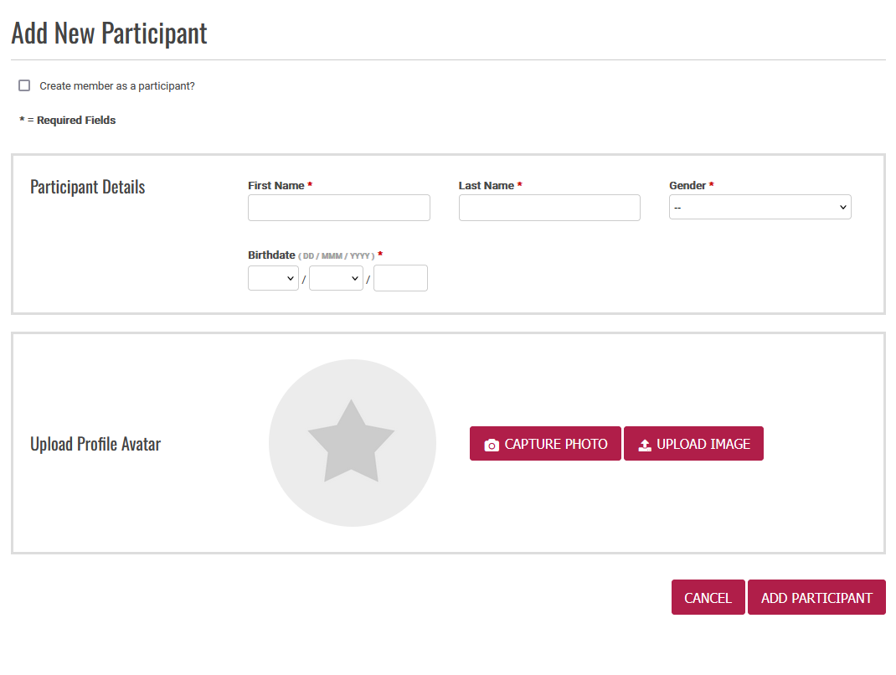This screenshot has width=896, height=675.
Task: Click the 'Upload Profile Avatar' label
Action: tap(95, 443)
